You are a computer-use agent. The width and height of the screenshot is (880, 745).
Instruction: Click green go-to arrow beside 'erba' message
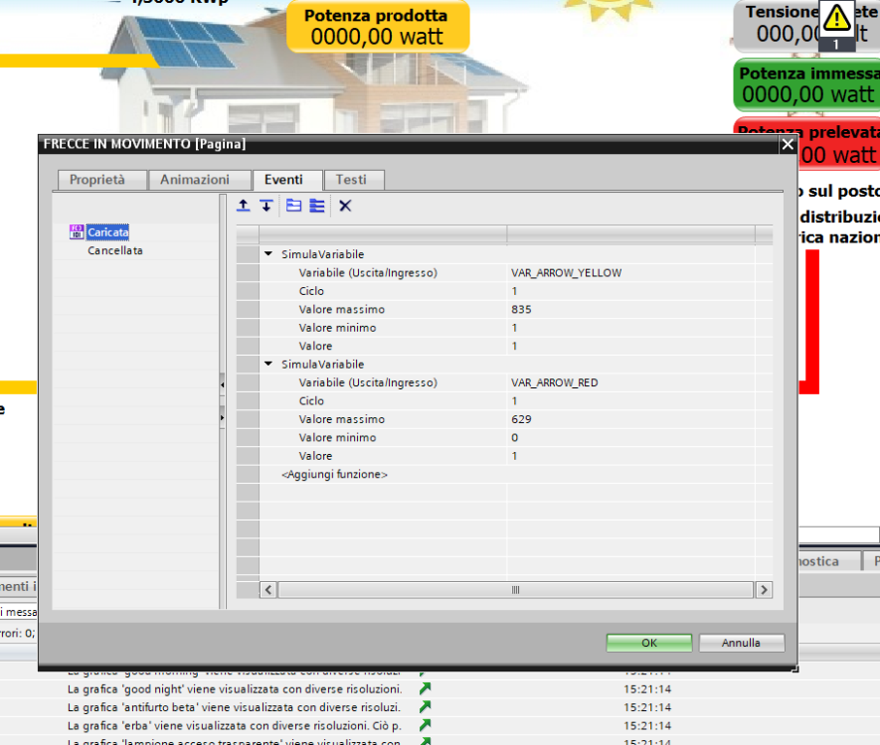pyautogui.click(x=426, y=725)
